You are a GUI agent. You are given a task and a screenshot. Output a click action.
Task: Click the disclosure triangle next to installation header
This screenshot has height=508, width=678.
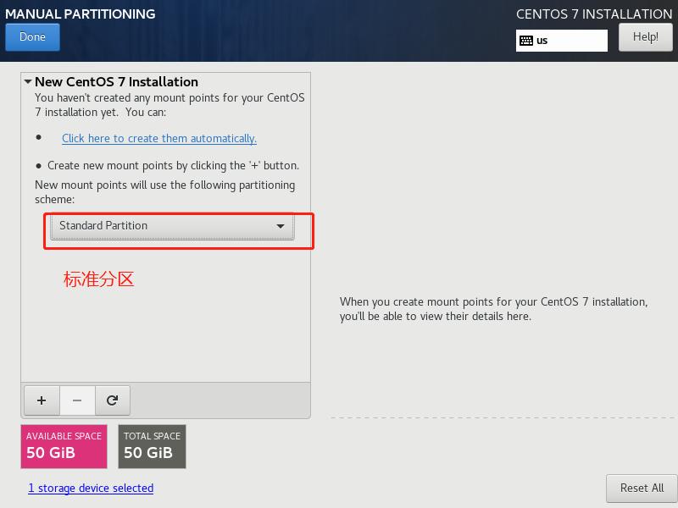[28, 81]
